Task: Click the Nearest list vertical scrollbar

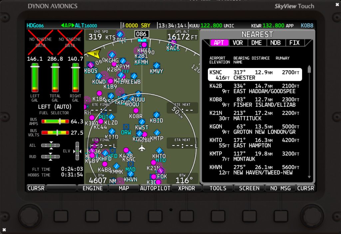Action: (309, 122)
